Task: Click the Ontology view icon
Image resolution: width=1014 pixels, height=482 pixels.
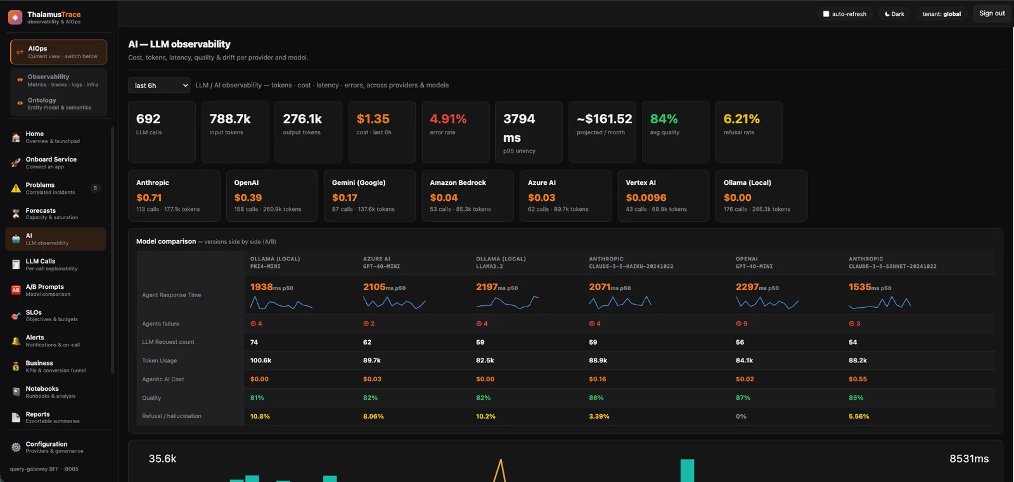Action: coord(20,103)
